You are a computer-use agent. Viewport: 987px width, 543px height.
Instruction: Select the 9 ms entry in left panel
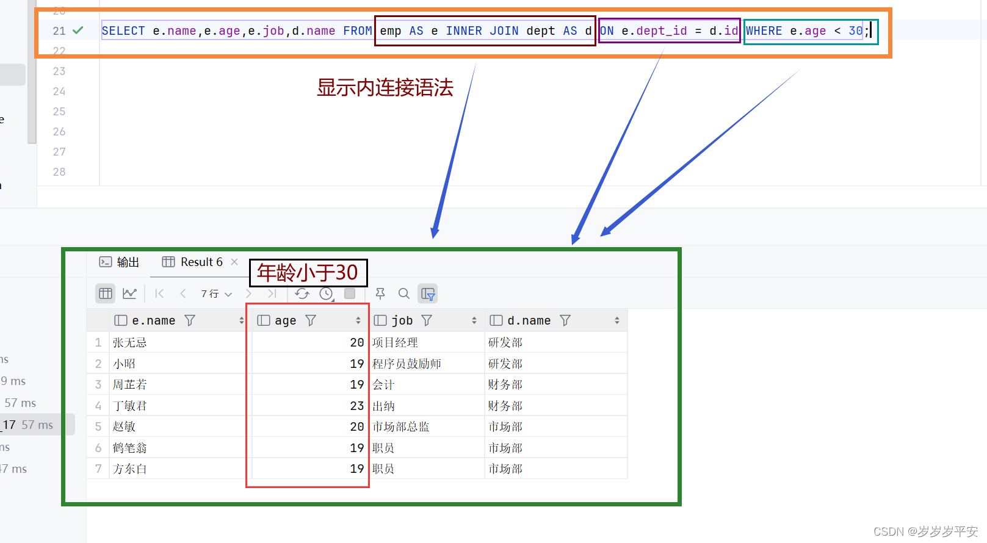tap(13, 381)
